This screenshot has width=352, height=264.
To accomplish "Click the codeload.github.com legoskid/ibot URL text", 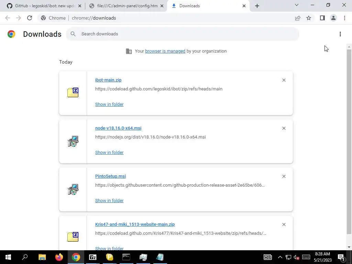I will pos(159,89).
